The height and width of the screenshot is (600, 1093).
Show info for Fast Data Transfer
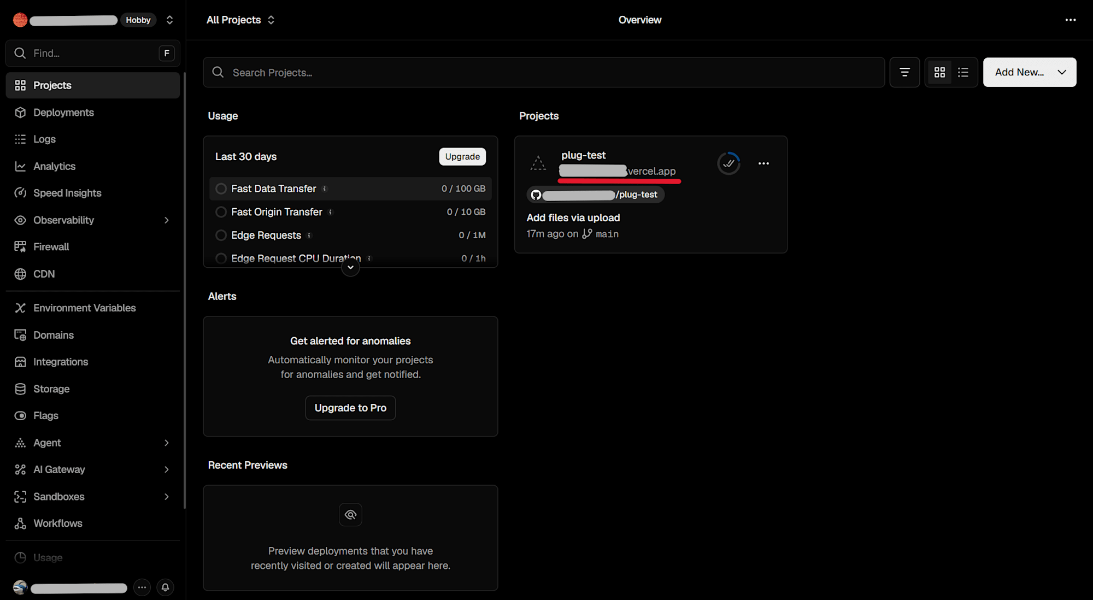tap(325, 189)
